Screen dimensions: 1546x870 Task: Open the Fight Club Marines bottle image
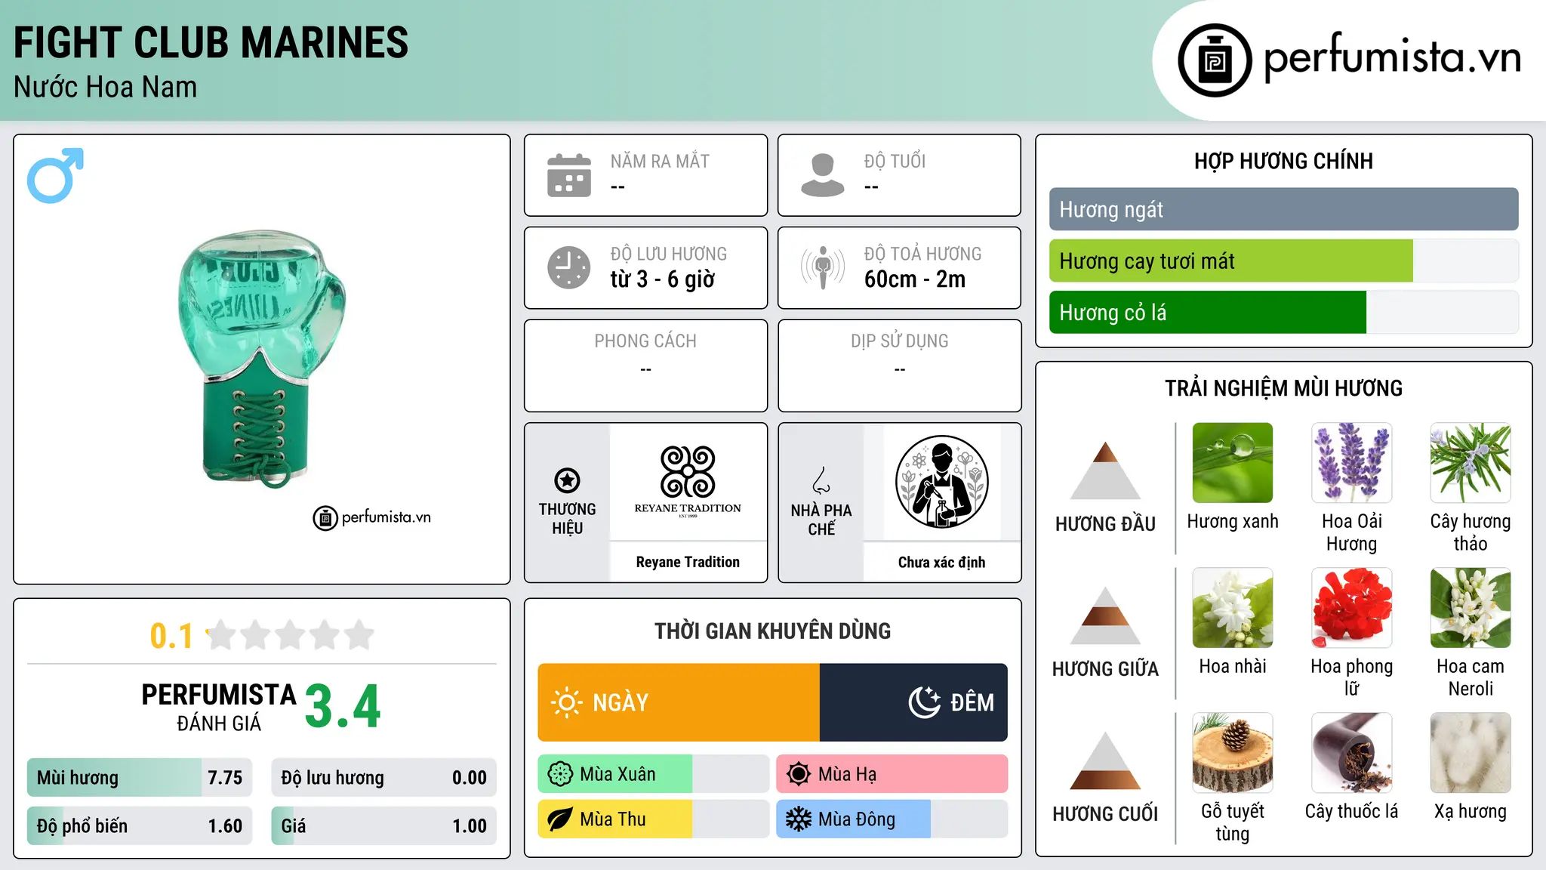261,359
